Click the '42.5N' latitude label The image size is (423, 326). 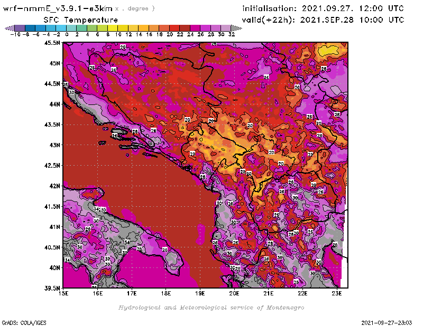pos(52,165)
